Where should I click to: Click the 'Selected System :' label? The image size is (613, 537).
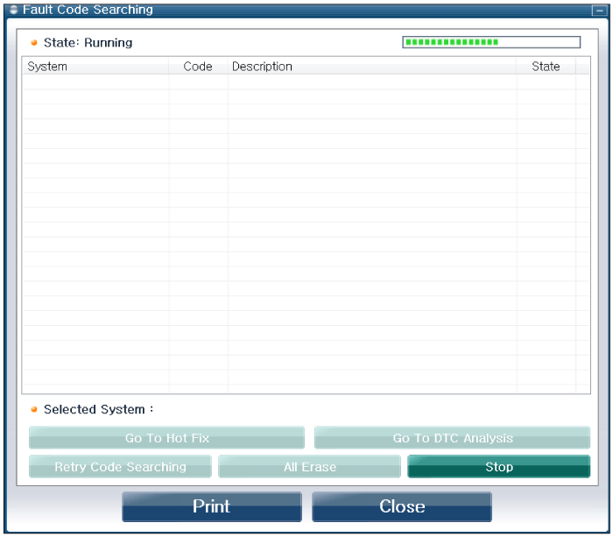[x=98, y=409]
